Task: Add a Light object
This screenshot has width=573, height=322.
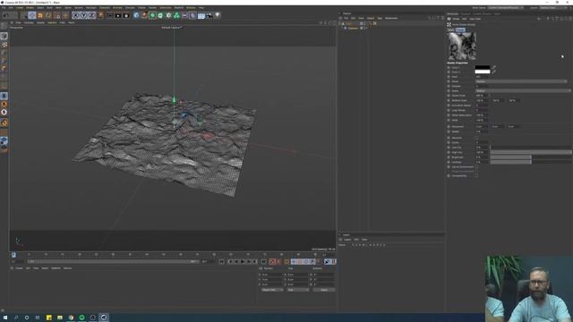Action: pos(218,15)
